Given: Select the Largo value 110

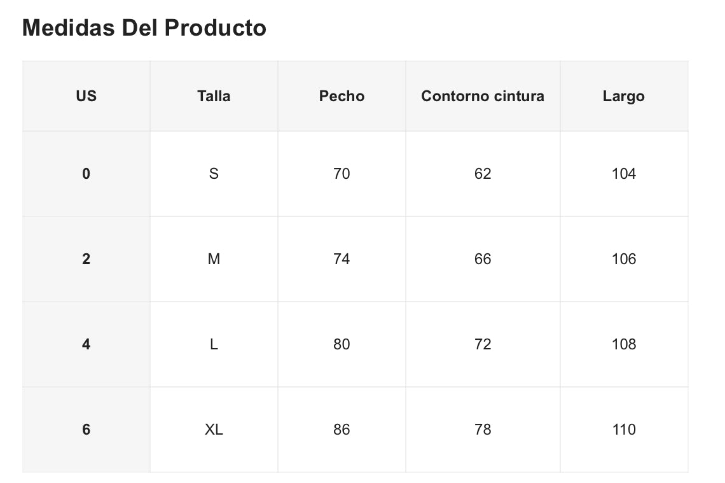Looking at the screenshot, I should (623, 430).
